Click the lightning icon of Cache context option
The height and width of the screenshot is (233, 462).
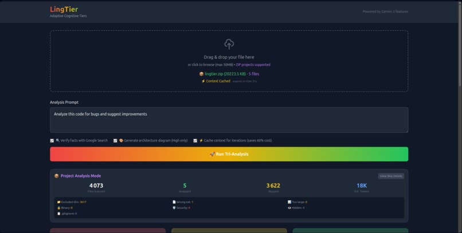click(201, 141)
